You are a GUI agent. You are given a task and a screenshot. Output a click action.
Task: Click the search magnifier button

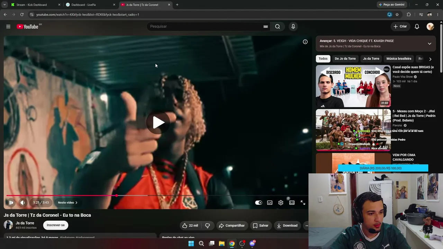[278, 27]
